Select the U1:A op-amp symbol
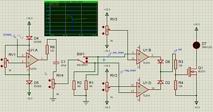 [32, 60]
